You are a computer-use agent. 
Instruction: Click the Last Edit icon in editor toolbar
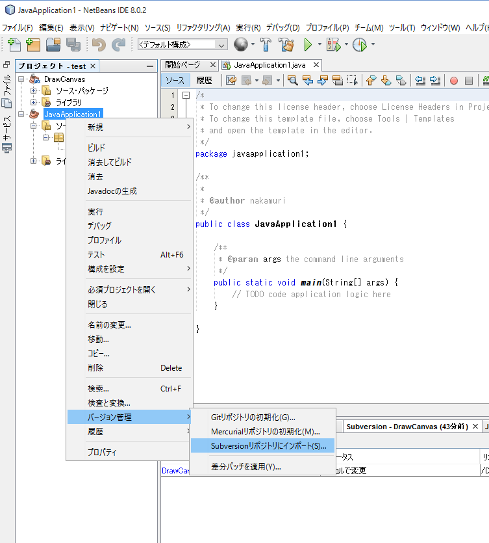[231, 81]
